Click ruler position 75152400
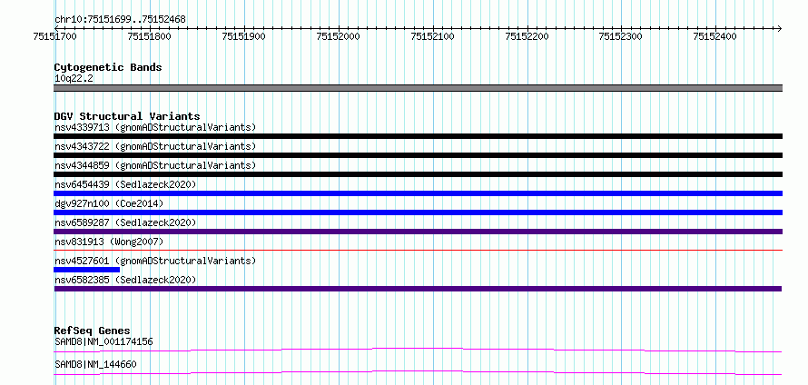This screenshot has width=808, height=385. tap(715, 36)
